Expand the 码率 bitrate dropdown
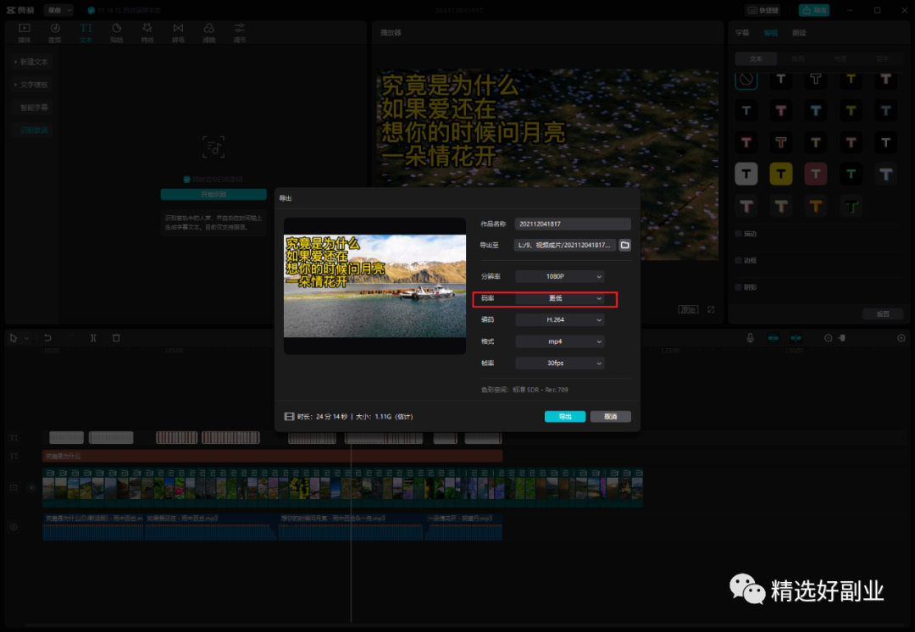This screenshot has height=632, width=915. (x=560, y=299)
